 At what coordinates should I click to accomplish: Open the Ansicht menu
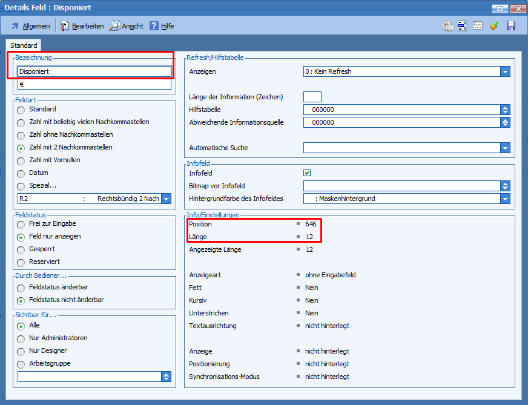(x=127, y=26)
